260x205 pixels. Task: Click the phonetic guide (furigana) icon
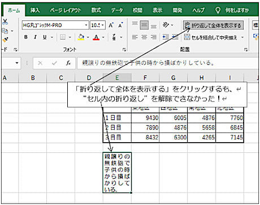click(x=114, y=37)
